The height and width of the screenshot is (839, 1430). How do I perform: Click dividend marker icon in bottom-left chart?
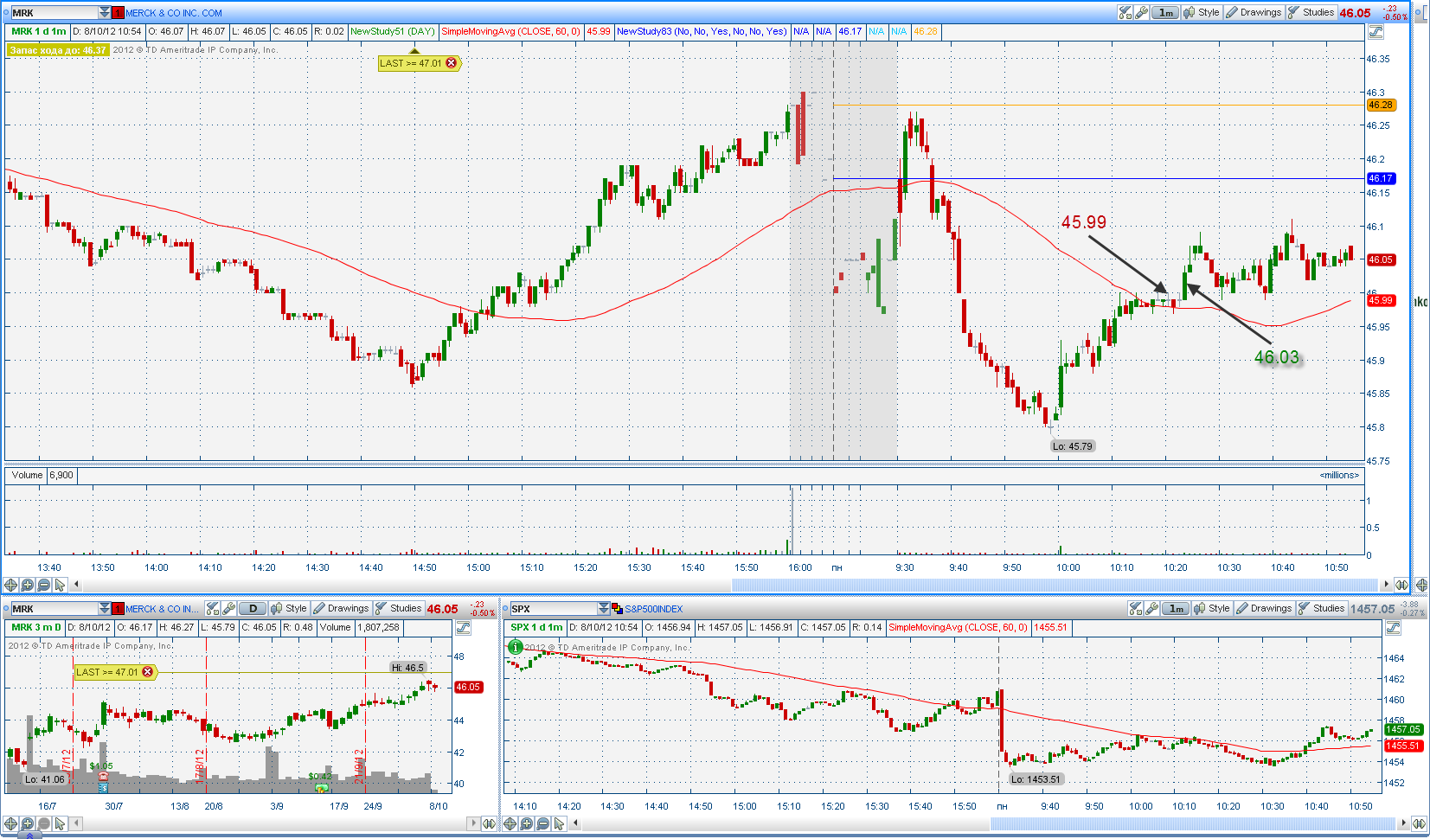tap(321, 788)
